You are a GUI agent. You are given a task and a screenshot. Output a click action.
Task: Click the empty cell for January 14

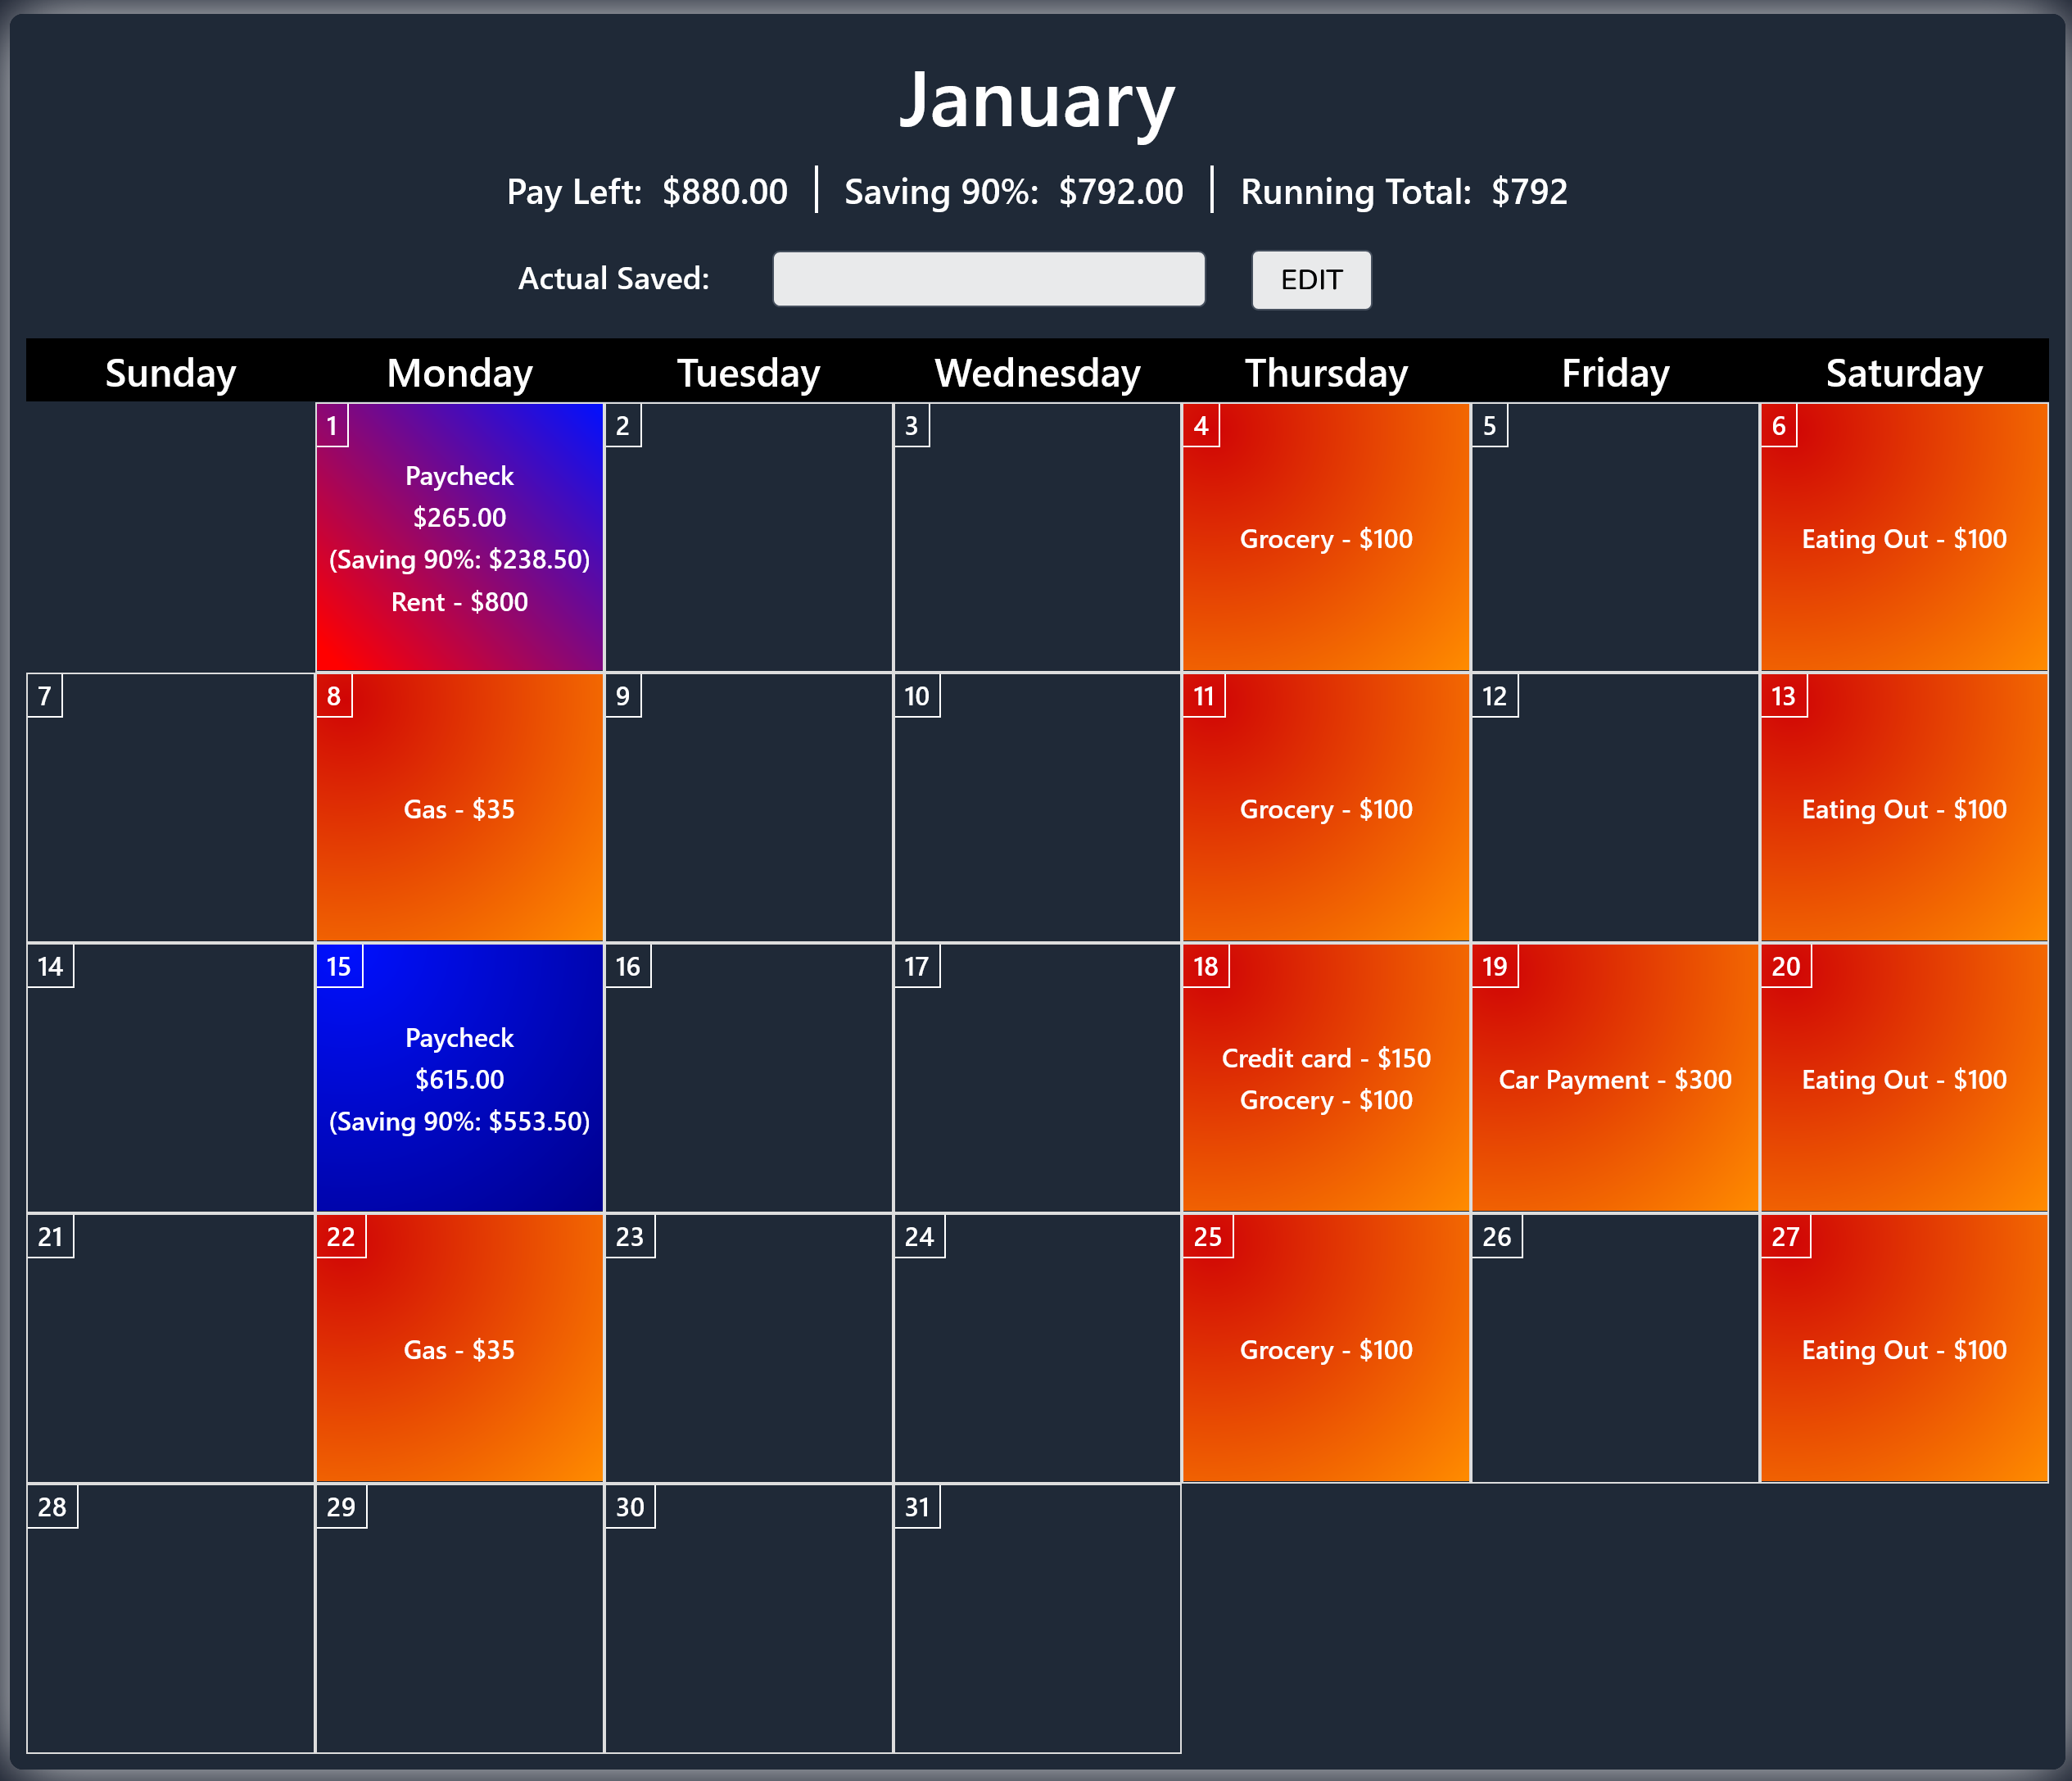[170, 1080]
